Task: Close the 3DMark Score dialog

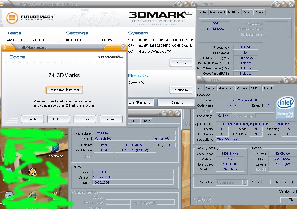Action: (x=123, y=47)
